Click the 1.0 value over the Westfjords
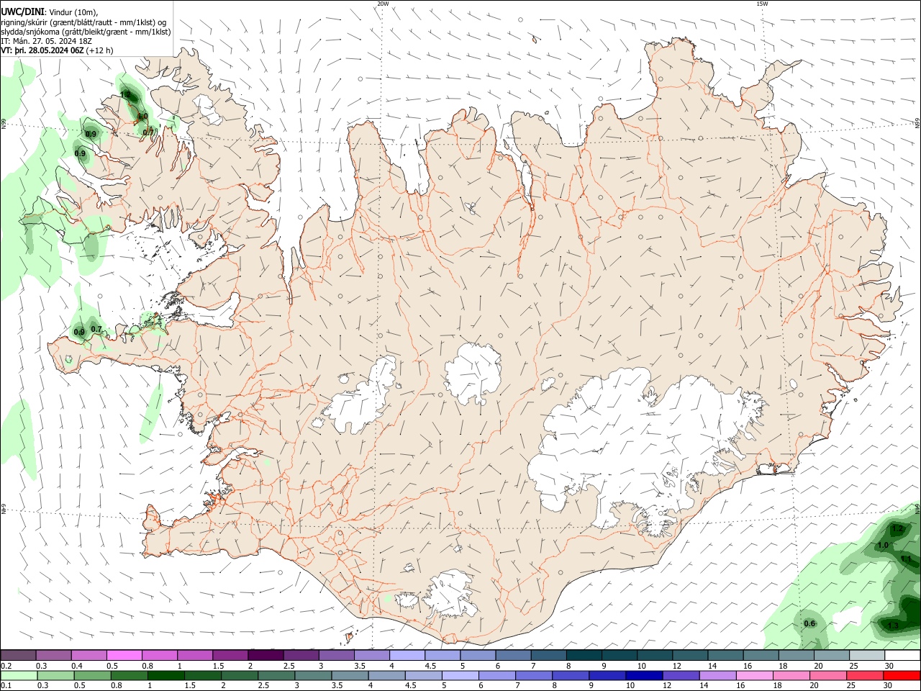This screenshot has height=691, width=921. [142, 116]
